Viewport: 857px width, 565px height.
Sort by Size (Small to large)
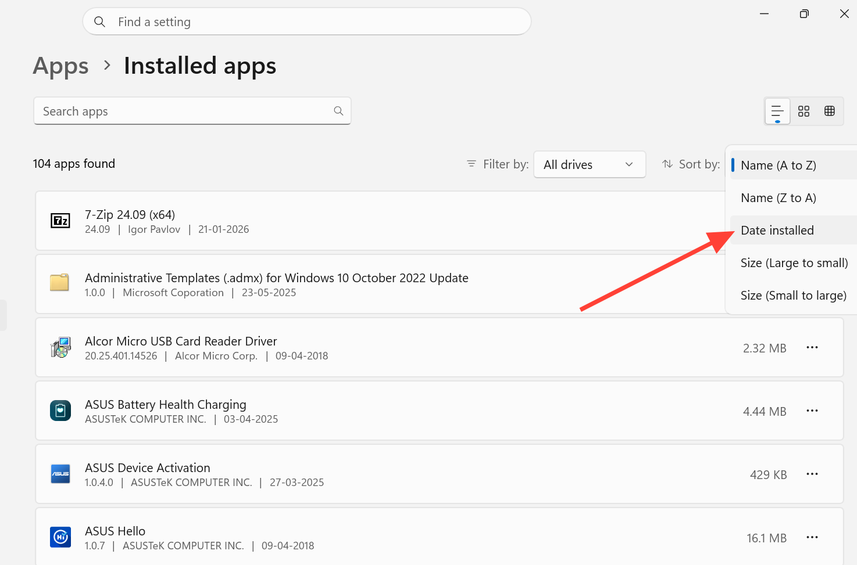click(x=793, y=296)
